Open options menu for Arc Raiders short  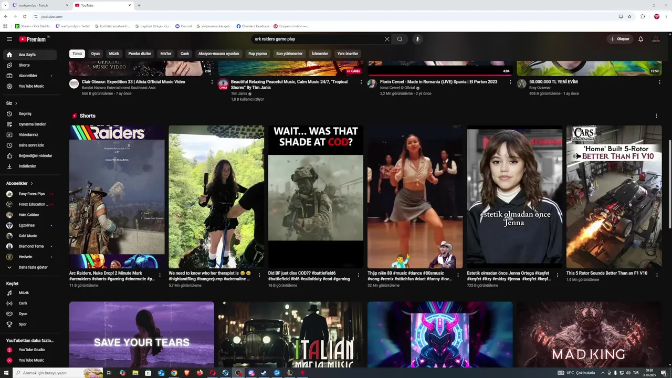[x=160, y=275]
